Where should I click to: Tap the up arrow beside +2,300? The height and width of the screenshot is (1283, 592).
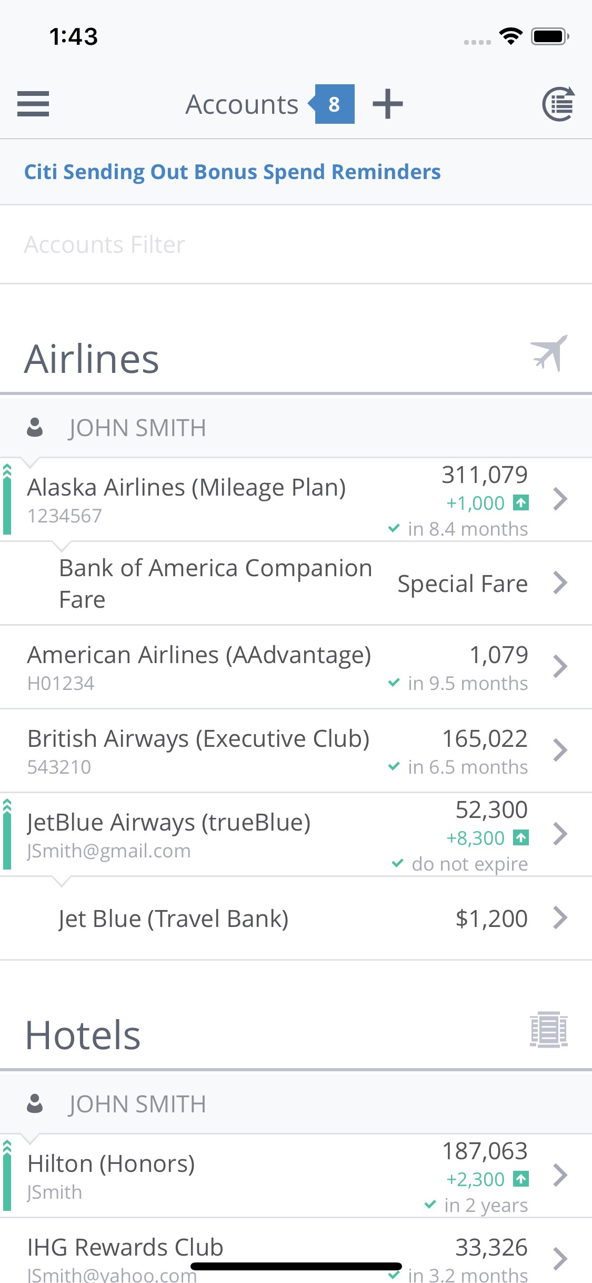[521, 1179]
